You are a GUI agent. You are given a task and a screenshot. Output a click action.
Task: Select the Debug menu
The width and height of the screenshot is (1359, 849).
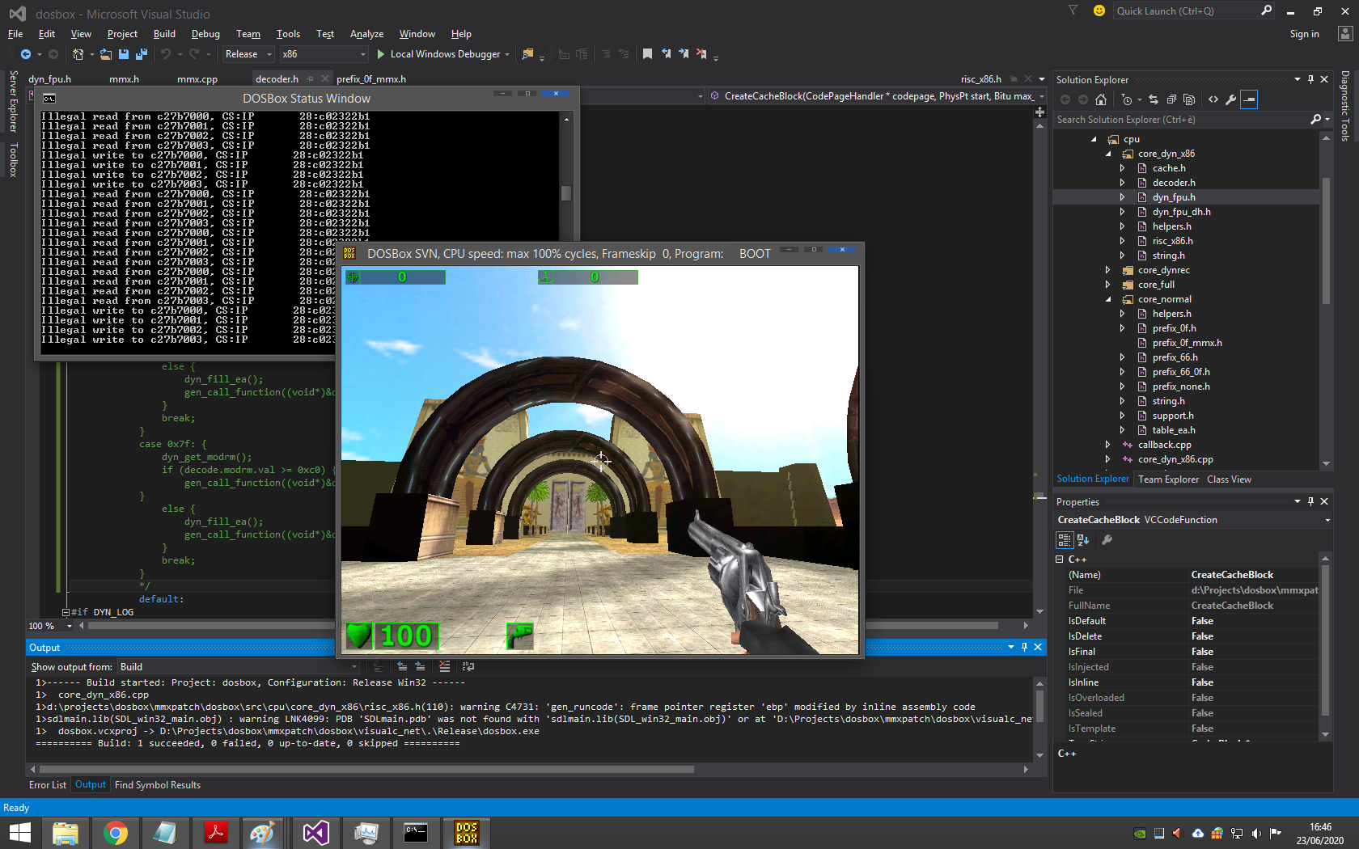(x=205, y=34)
